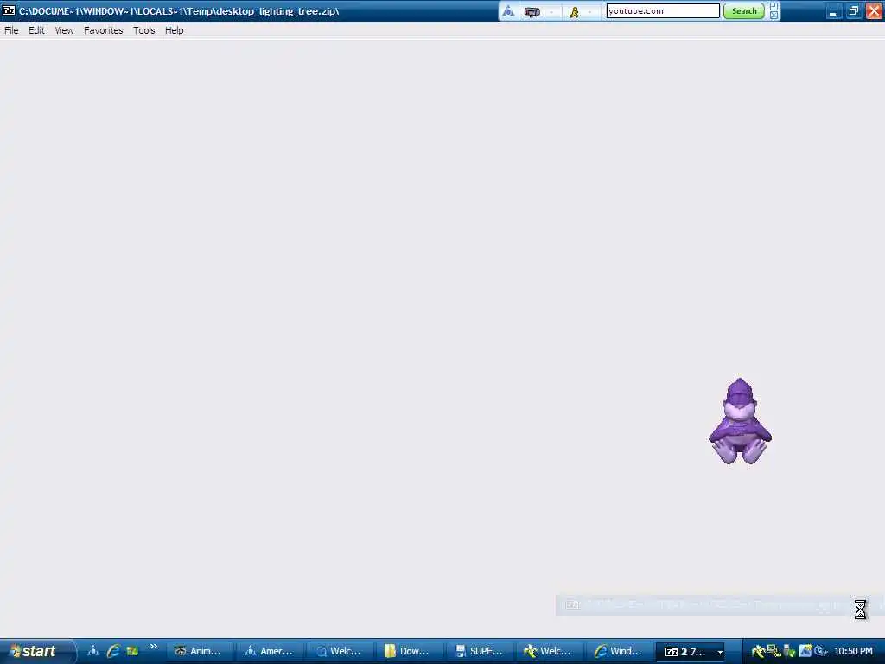Click the youtube.com search field
This screenshot has height=664, width=885.
(x=663, y=10)
